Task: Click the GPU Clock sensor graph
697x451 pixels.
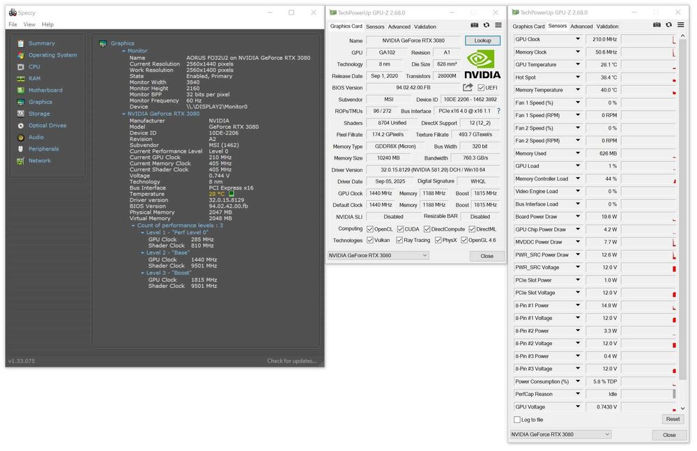Action: pyautogui.click(x=648, y=39)
